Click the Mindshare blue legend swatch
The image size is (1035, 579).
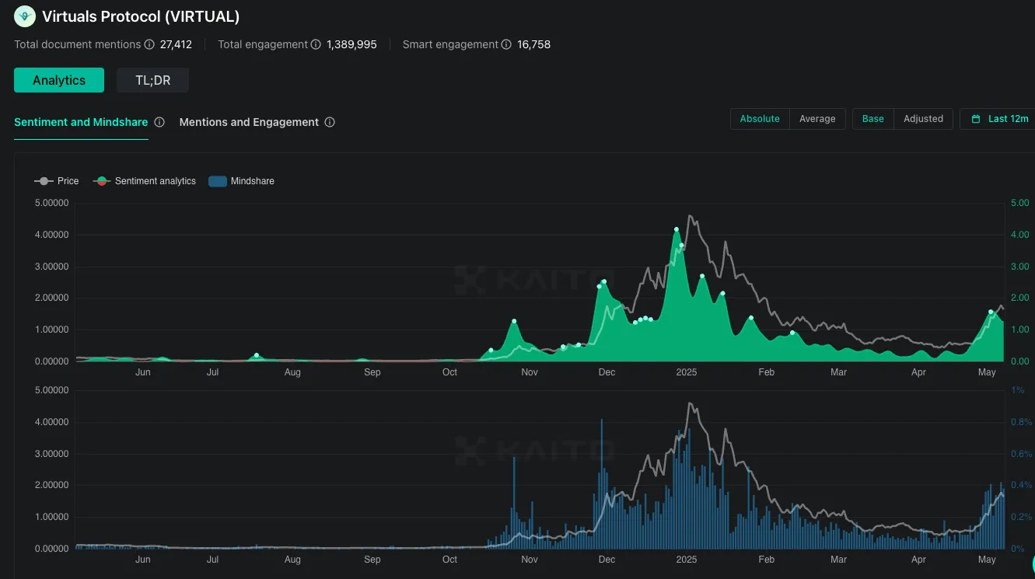click(x=218, y=181)
